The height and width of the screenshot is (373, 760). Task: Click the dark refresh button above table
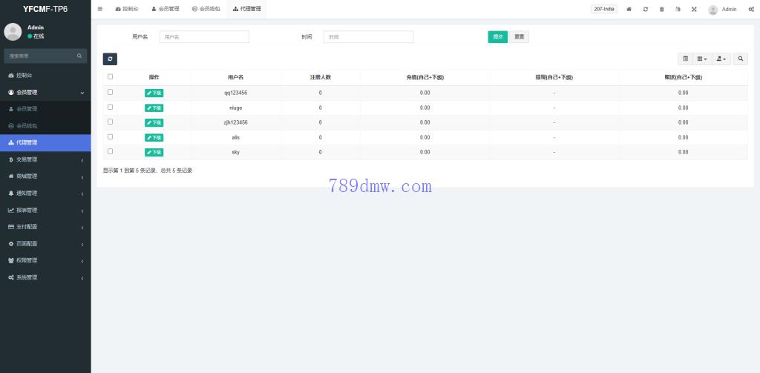(x=110, y=59)
